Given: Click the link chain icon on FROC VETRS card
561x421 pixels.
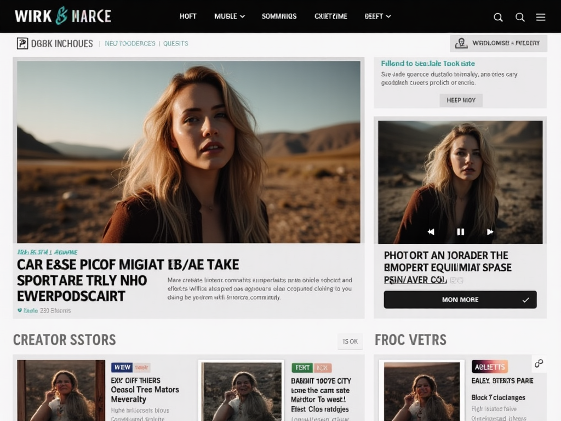Looking at the screenshot, I should 539,363.
